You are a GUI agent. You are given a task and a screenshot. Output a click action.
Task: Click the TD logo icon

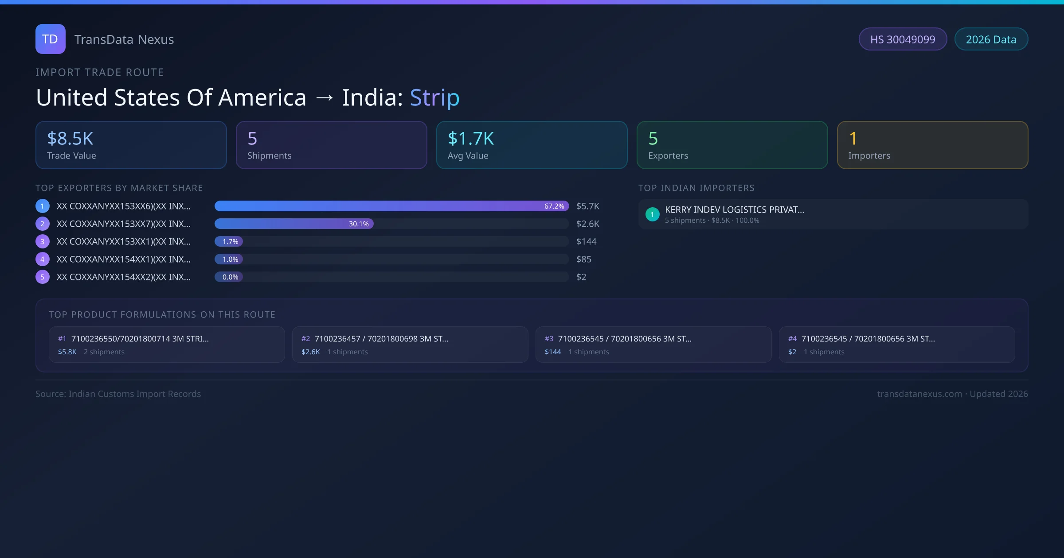pyautogui.click(x=50, y=39)
